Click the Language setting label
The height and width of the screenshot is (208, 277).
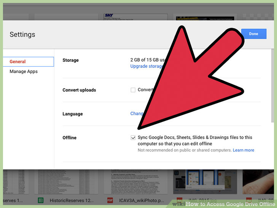(x=73, y=114)
